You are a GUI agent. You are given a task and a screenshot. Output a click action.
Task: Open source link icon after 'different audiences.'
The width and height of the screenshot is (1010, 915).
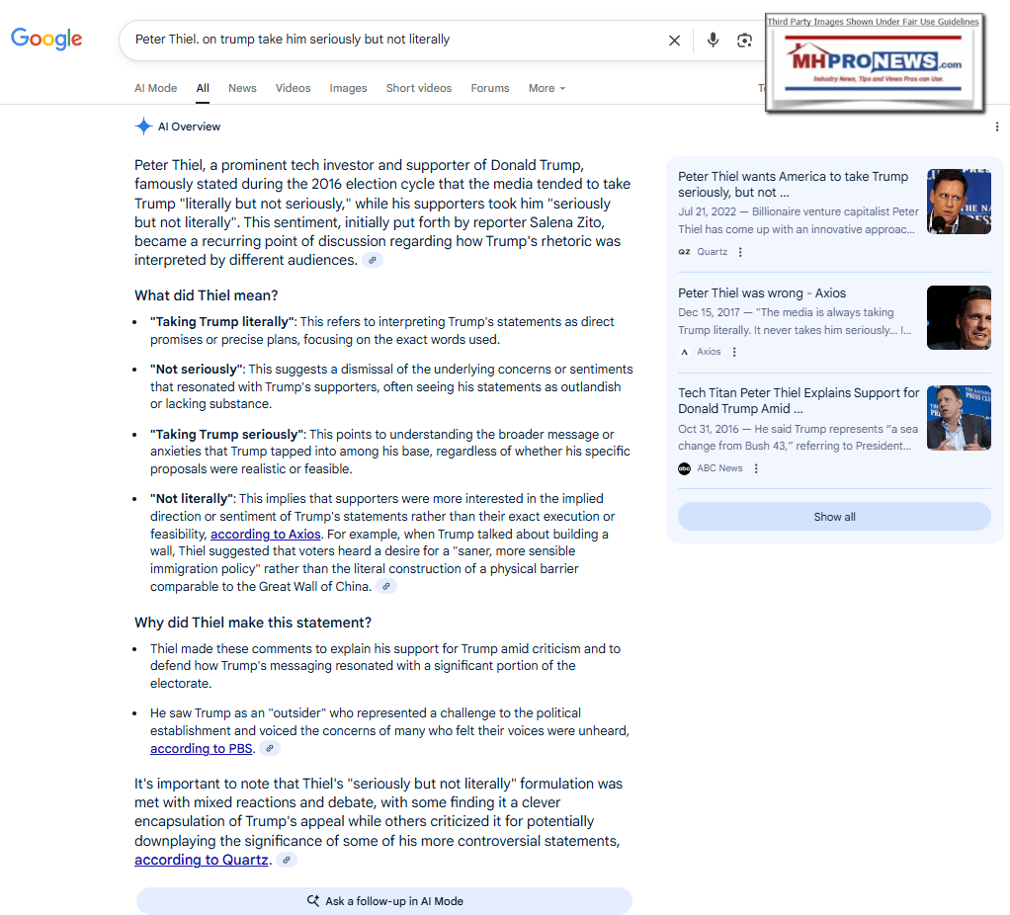coord(373,260)
